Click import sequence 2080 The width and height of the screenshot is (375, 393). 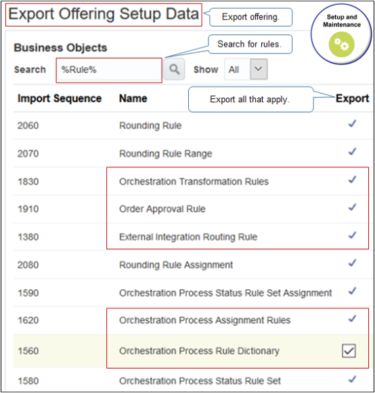tap(28, 265)
